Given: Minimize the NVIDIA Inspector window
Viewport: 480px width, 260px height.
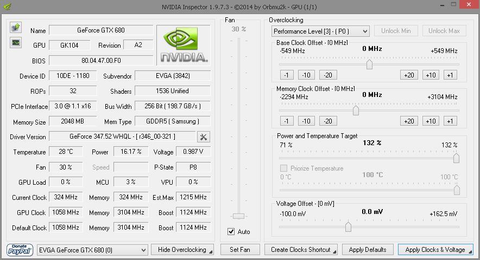Looking at the screenshot, I should 442,5.
